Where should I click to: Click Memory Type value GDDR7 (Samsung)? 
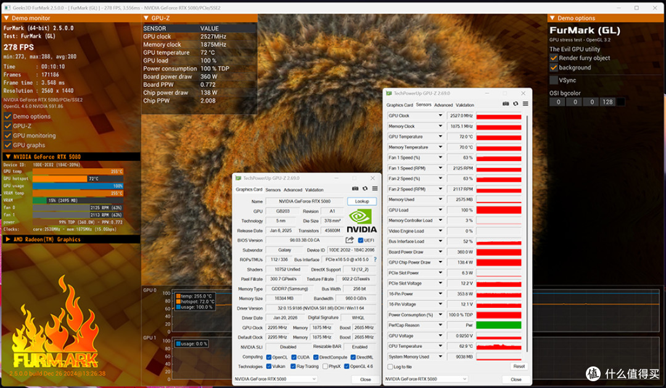click(x=290, y=289)
